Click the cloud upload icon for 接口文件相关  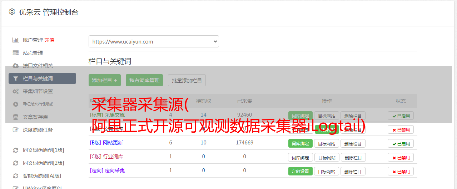[15, 66]
